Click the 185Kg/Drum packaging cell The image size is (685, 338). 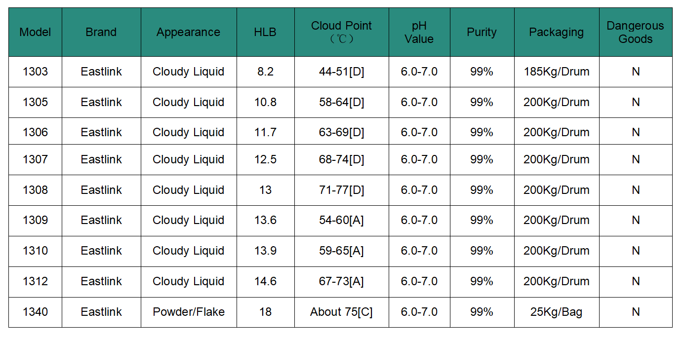(557, 72)
